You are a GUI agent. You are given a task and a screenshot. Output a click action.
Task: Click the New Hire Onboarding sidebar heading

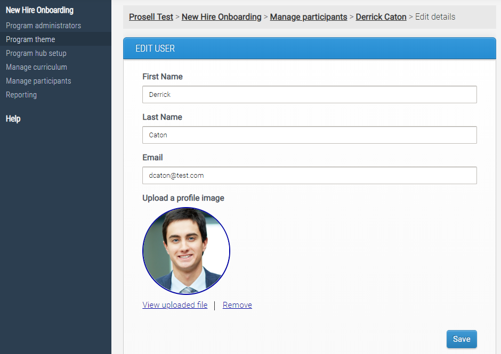39,10
